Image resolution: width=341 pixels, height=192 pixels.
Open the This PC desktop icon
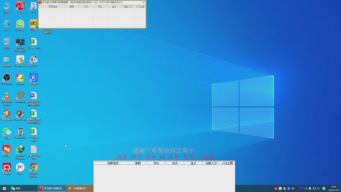point(7,7)
